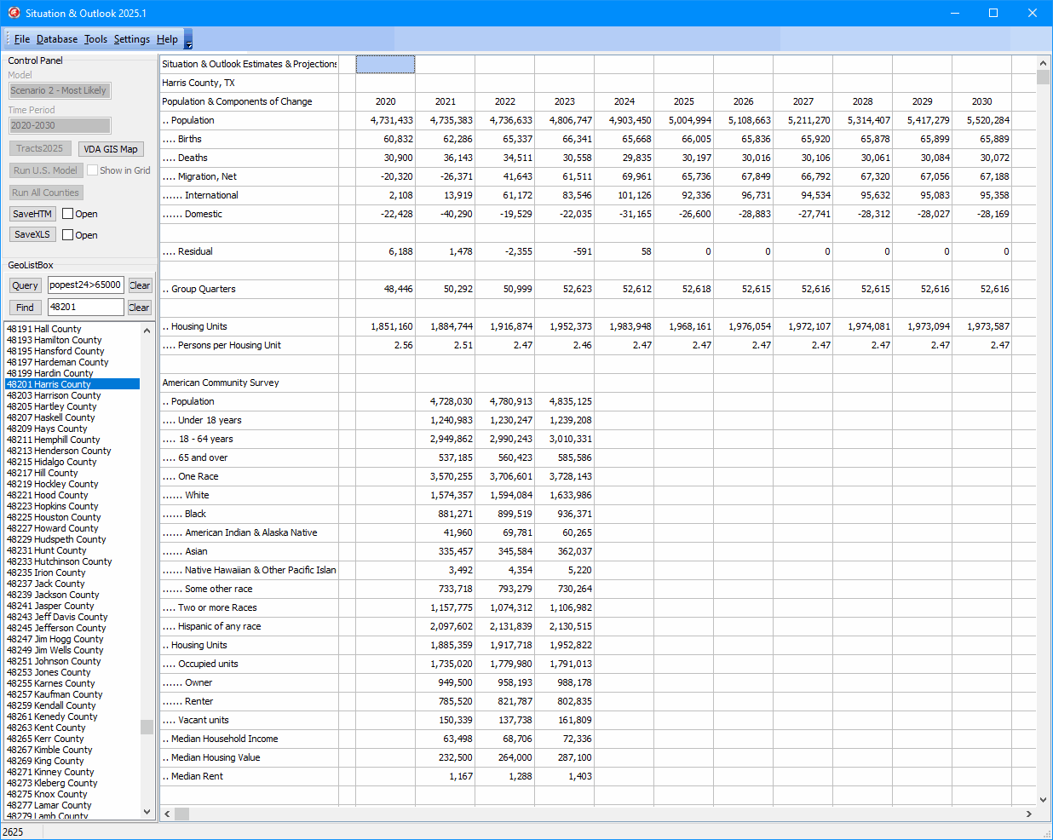The height and width of the screenshot is (840, 1053).
Task: Click the Hispanic of any race row label
Action: point(249,626)
